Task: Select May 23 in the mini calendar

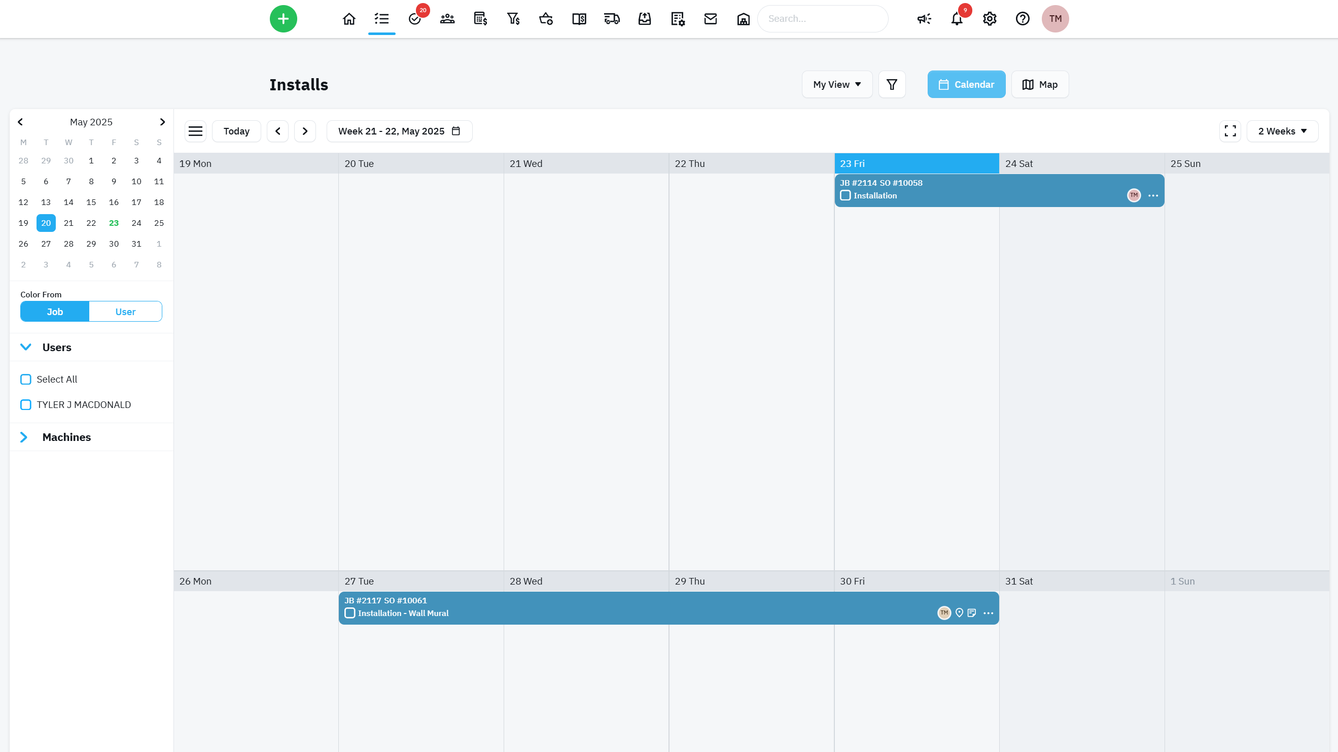Action: click(x=114, y=223)
